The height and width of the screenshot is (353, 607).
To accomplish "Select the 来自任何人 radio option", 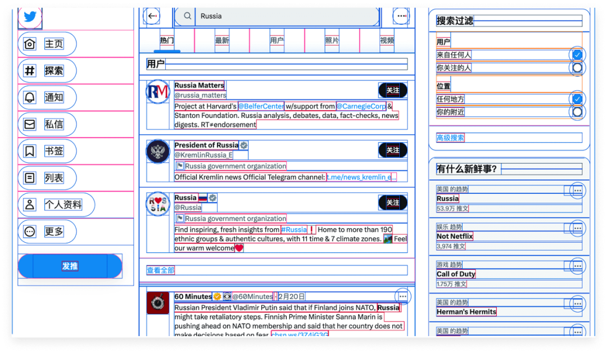I will (577, 55).
